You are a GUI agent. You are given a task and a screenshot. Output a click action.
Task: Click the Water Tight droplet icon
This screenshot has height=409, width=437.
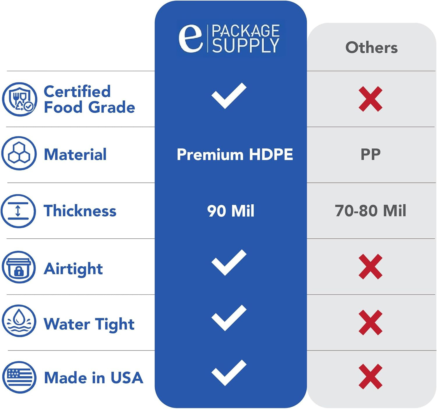click(x=19, y=321)
